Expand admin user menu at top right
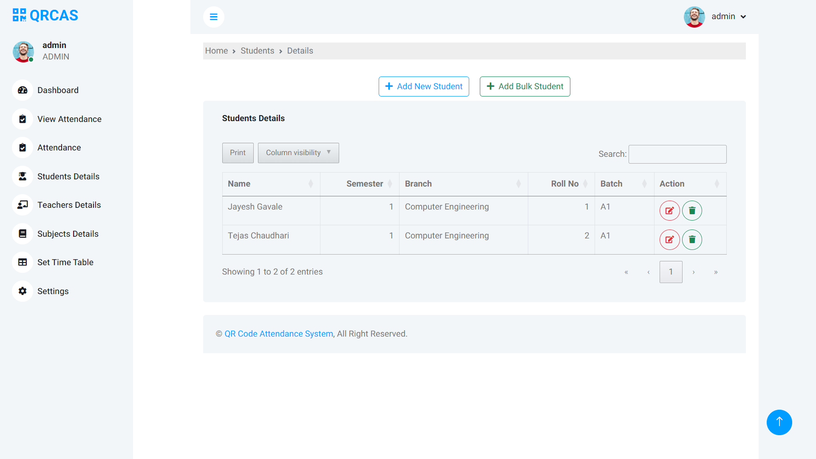 pyautogui.click(x=728, y=17)
